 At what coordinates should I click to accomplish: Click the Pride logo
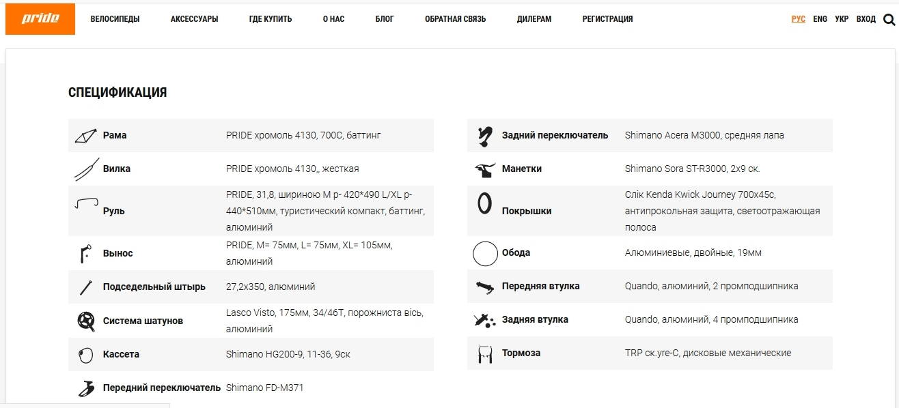click(x=40, y=19)
